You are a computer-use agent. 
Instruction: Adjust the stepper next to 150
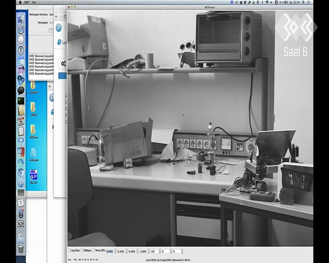tap(159, 251)
